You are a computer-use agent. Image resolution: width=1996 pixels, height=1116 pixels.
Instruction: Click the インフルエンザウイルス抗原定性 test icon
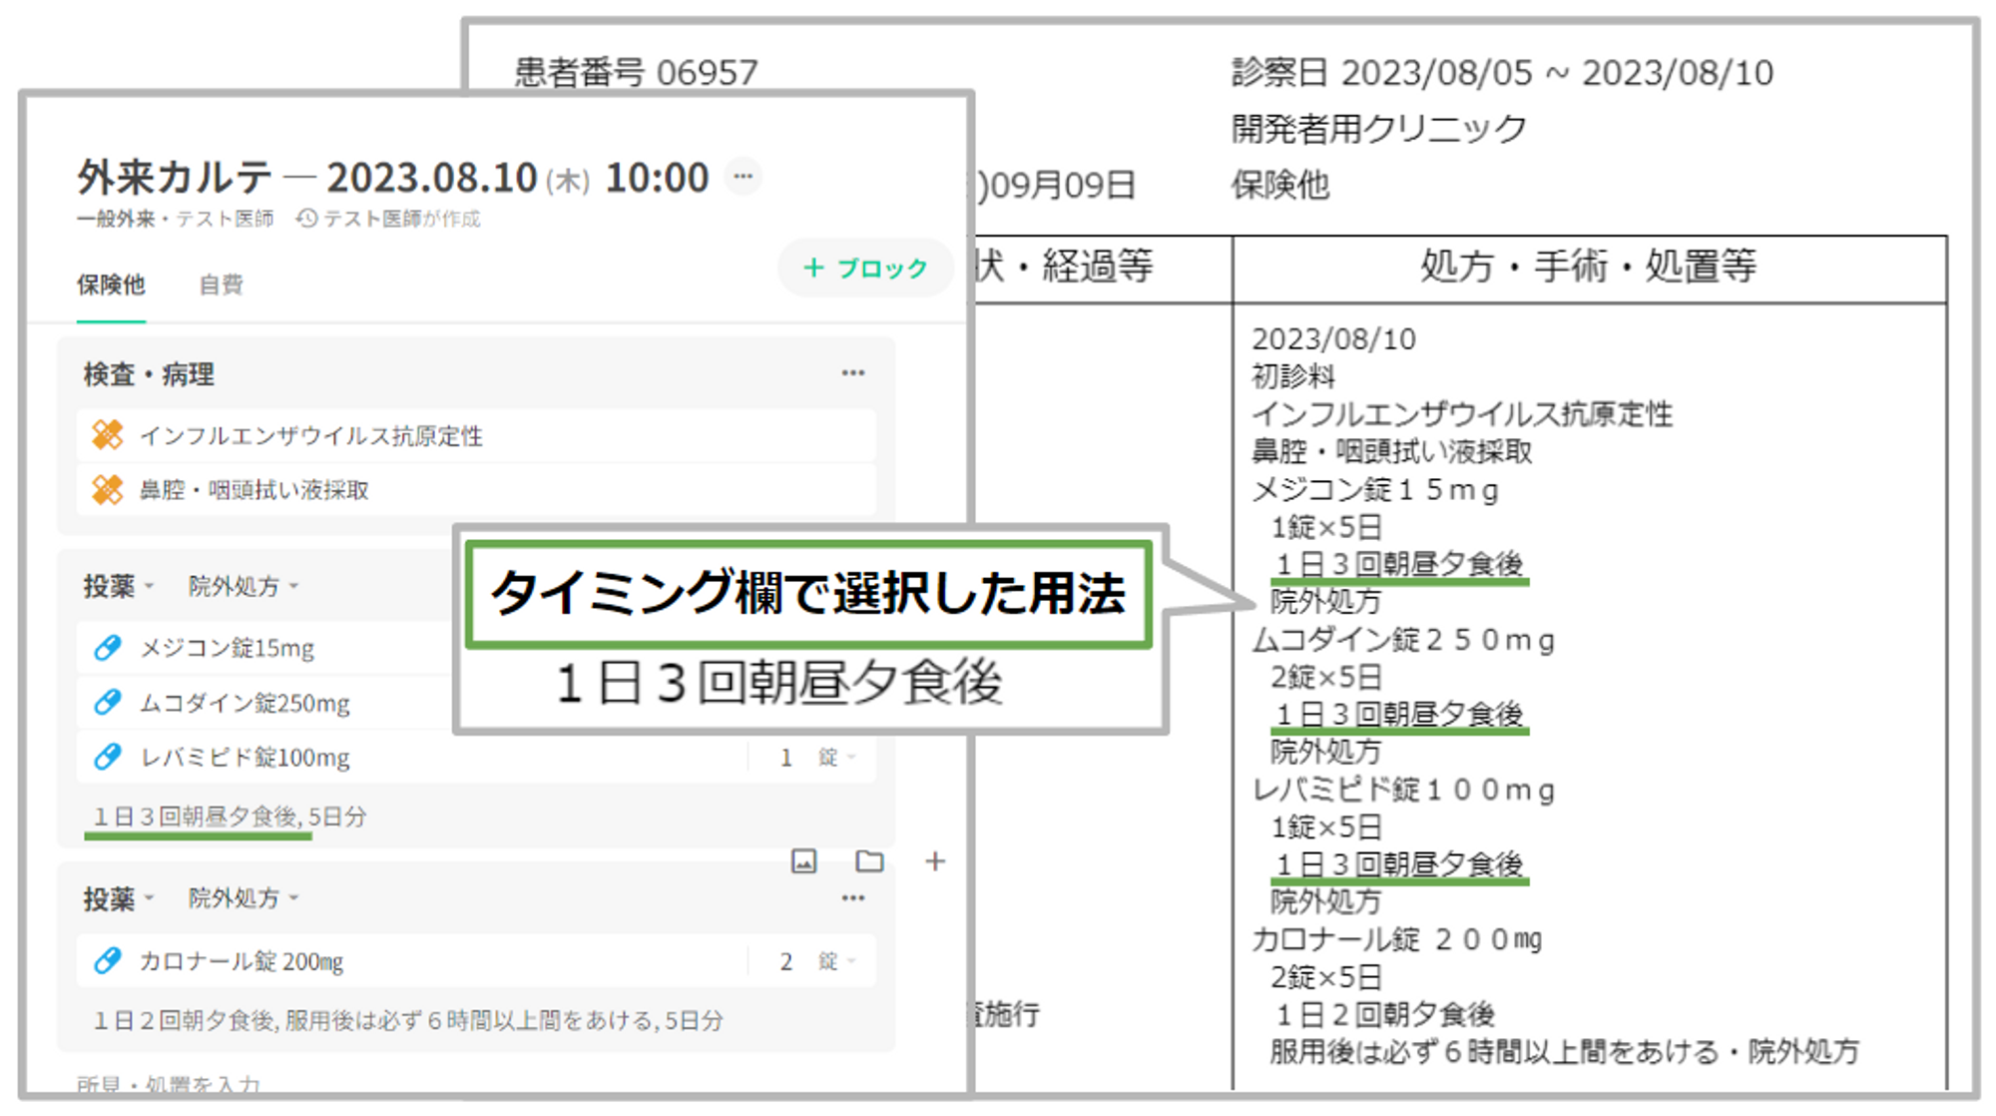107,435
